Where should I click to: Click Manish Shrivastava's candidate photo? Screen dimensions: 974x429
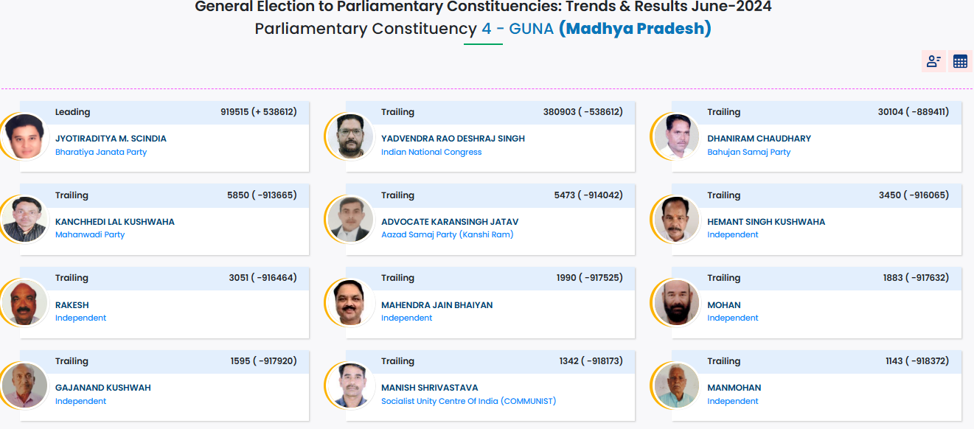click(350, 386)
